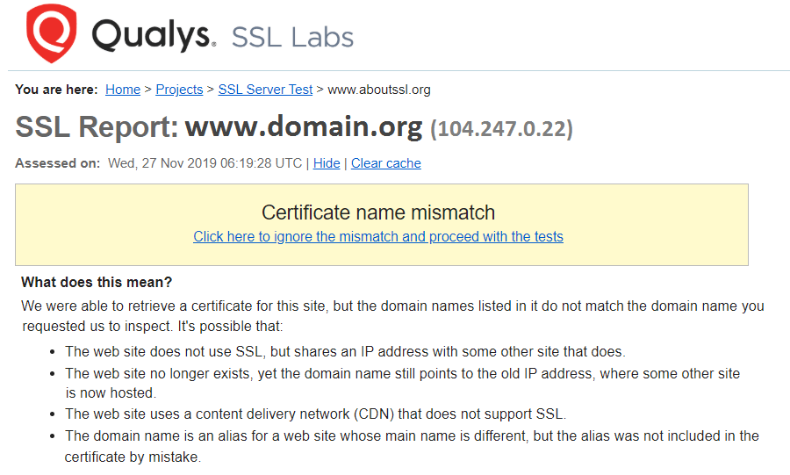Click the www.domain.org report title
This screenshot has width=790, height=475.
pos(304,126)
